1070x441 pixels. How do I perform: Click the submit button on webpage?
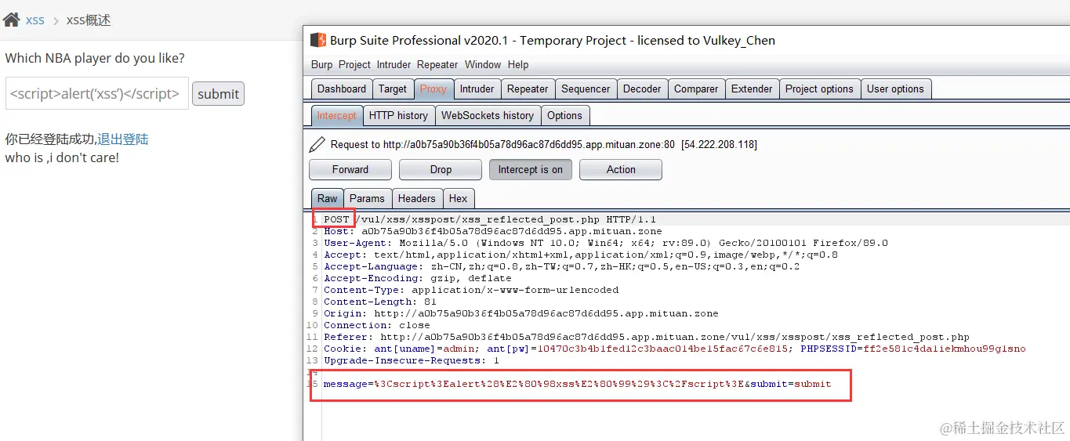(218, 94)
